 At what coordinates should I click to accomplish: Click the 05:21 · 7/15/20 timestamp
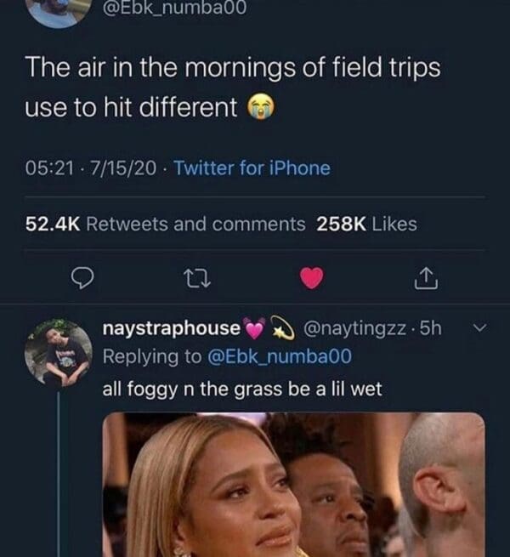coord(91,168)
